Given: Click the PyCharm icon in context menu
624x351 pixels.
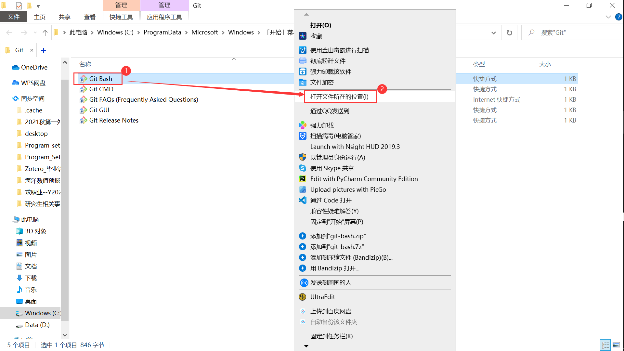Looking at the screenshot, I should [x=303, y=179].
